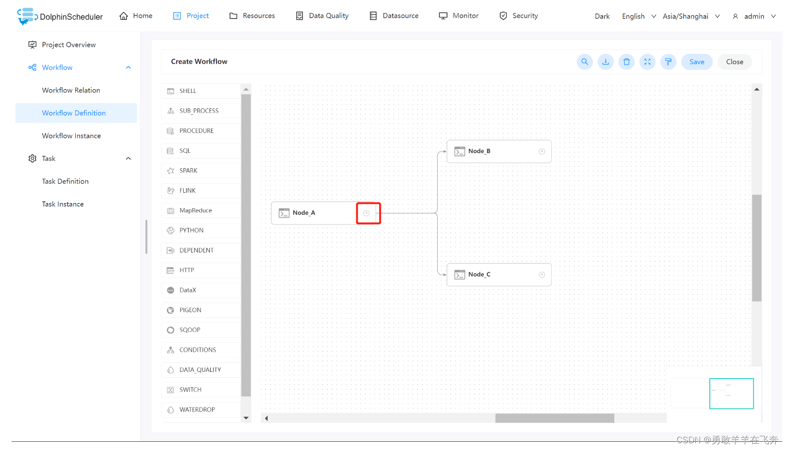Click the canvas horizontal scrollbar thumb
Screen dimensions: 786x449
pyautogui.click(x=555, y=418)
